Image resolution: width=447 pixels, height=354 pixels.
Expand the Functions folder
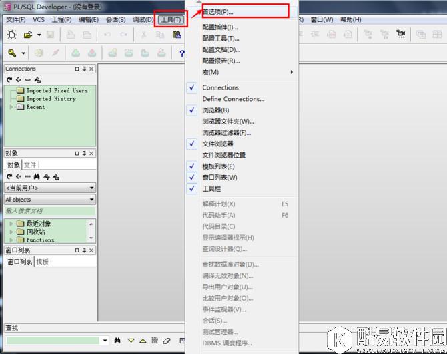11,240
